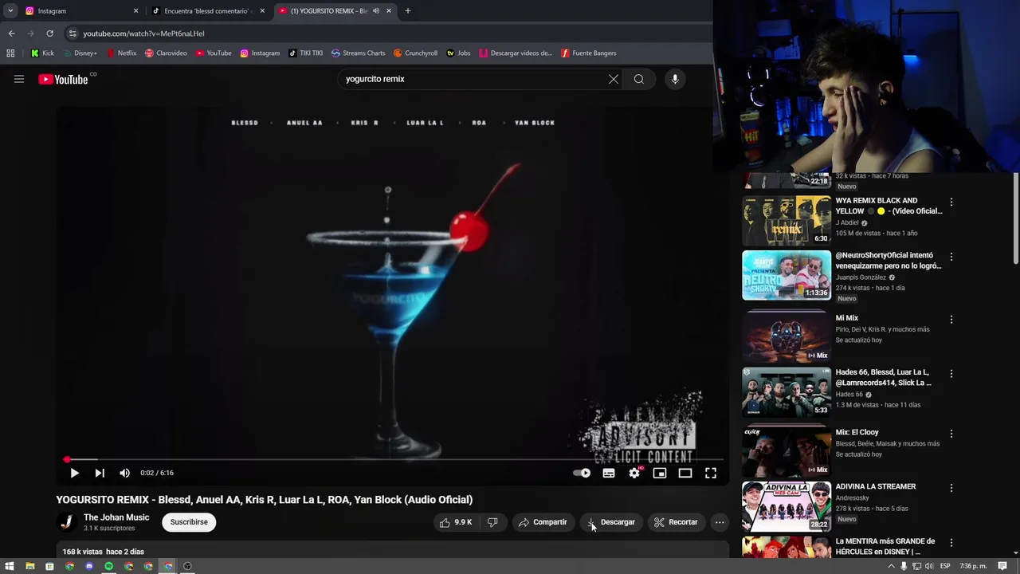The width and height of the screenshot is (1020, 574).
Task: Open player settings gear
Action: (x=634, y=473)
